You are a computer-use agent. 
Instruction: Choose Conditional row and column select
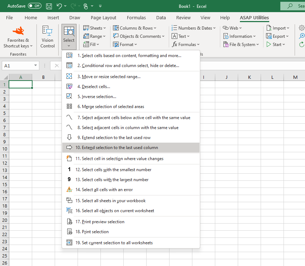pos(131,66)
